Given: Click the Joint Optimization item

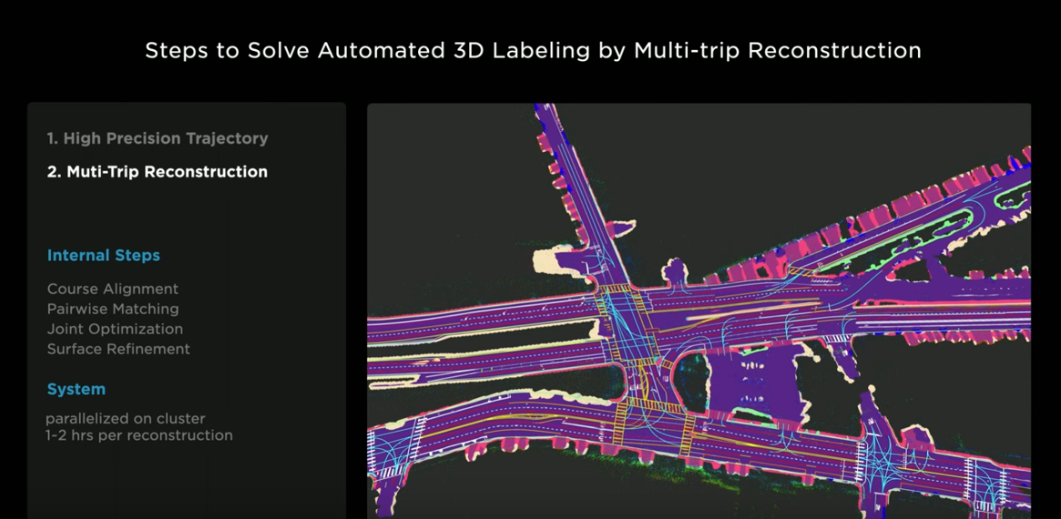Looking at the screenshot, I should (115, 329).
